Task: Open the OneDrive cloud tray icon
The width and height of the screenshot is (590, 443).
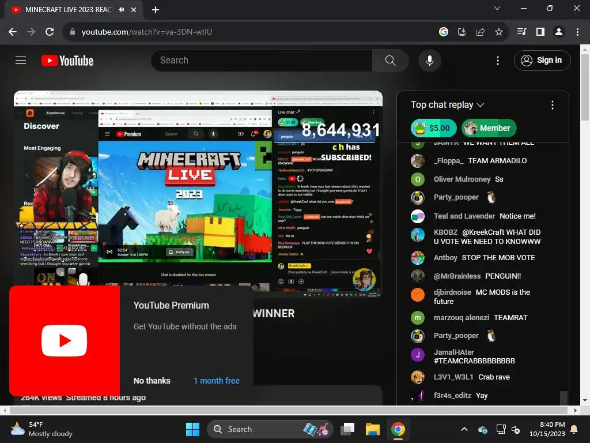Action: click(483, 429)
